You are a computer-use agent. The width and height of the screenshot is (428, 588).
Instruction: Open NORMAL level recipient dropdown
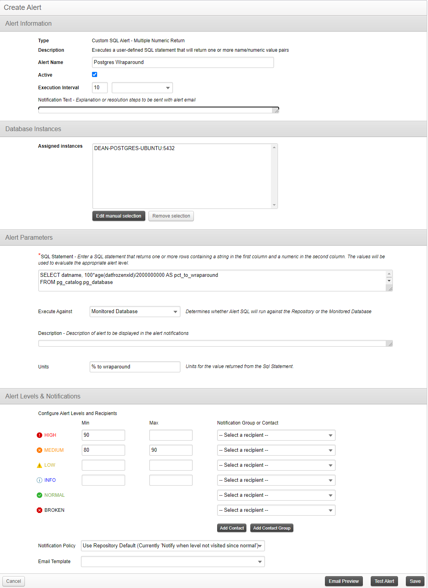coord(276,495)
